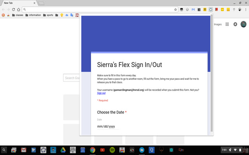Open the Google apps grid
The height and width of the screenshot is (155, 249).
click(227, 24)
